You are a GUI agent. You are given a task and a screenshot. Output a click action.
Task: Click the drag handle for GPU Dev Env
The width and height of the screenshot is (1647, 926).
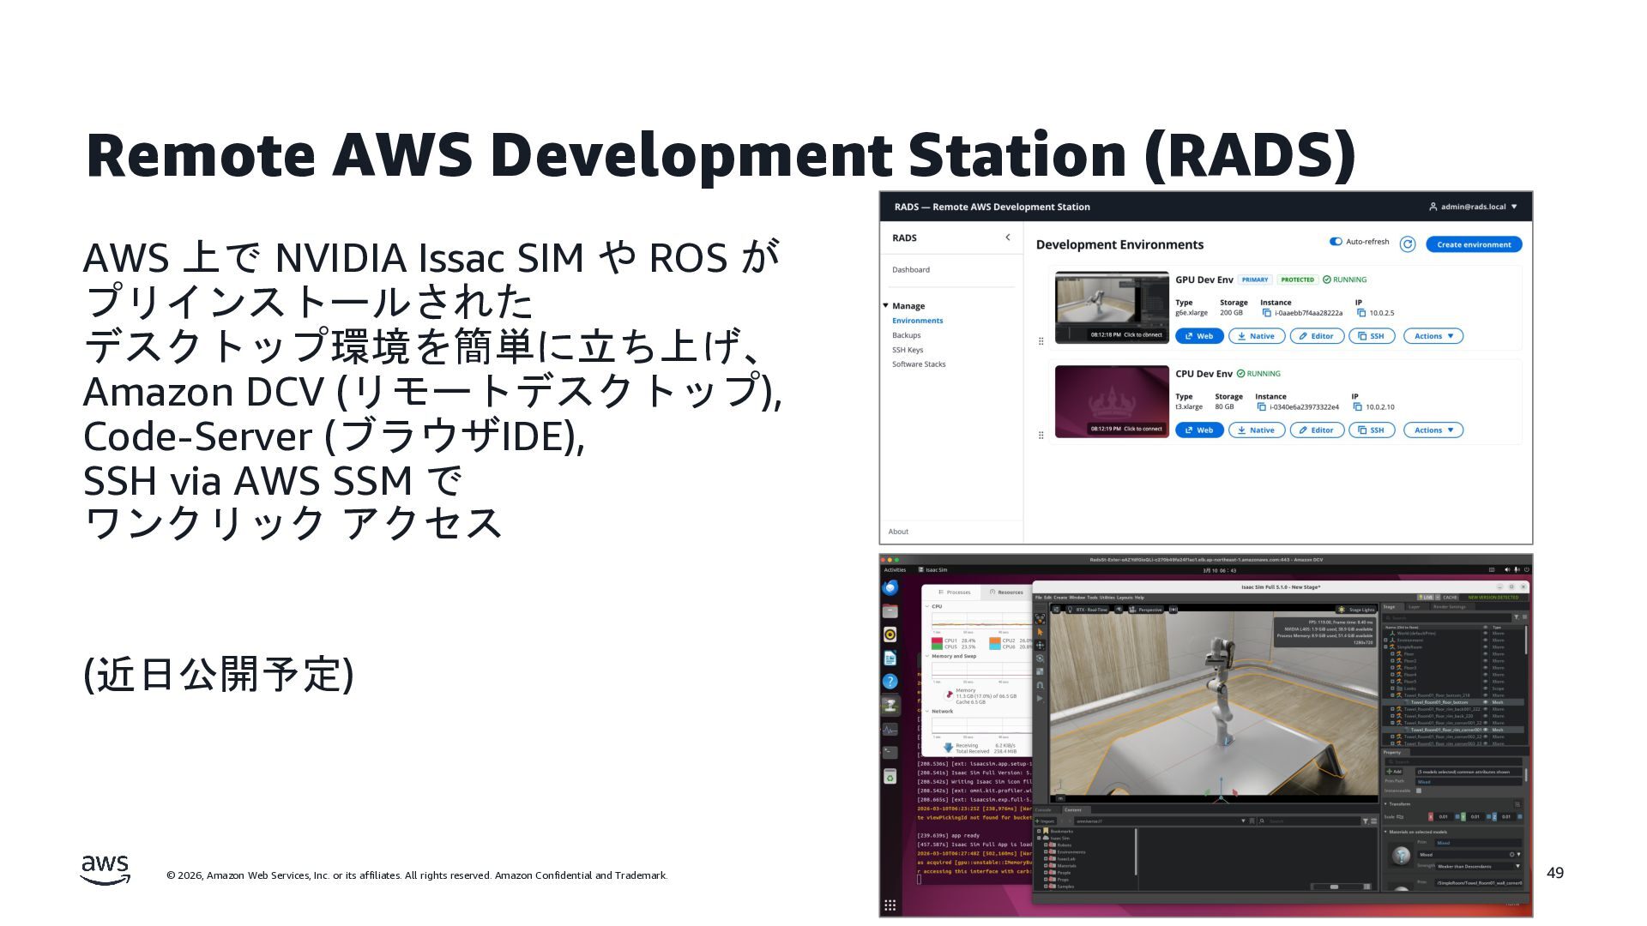coord(1041,341)
